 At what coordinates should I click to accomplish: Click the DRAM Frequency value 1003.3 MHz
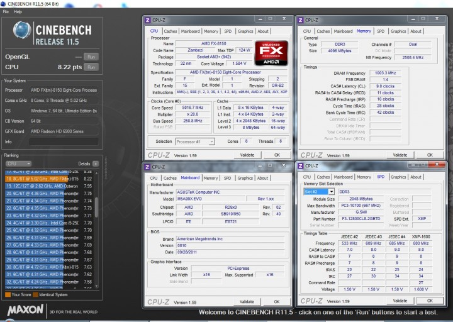385,73
